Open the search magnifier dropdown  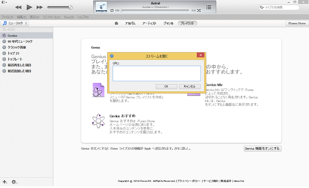point(262,7)
